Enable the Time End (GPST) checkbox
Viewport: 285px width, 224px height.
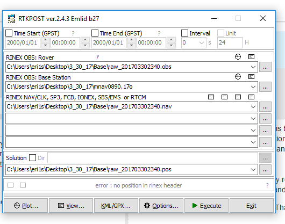tap(95, 33)
